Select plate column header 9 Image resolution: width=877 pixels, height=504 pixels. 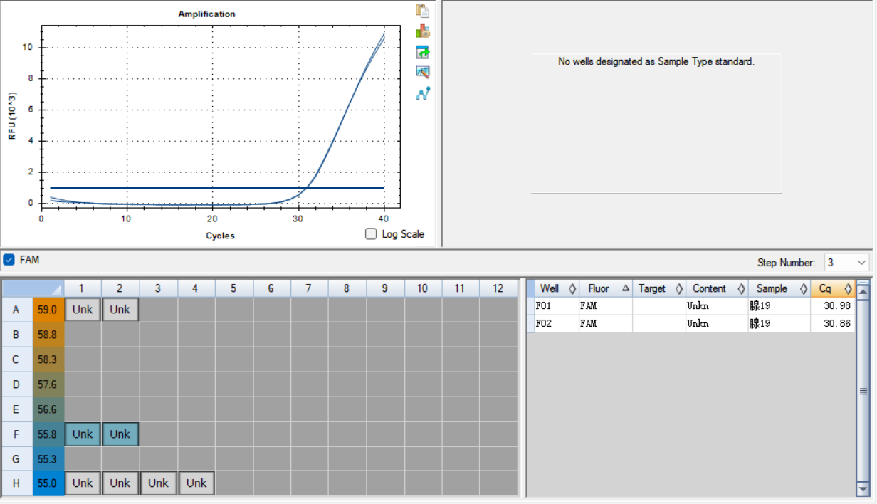point(384,288)
